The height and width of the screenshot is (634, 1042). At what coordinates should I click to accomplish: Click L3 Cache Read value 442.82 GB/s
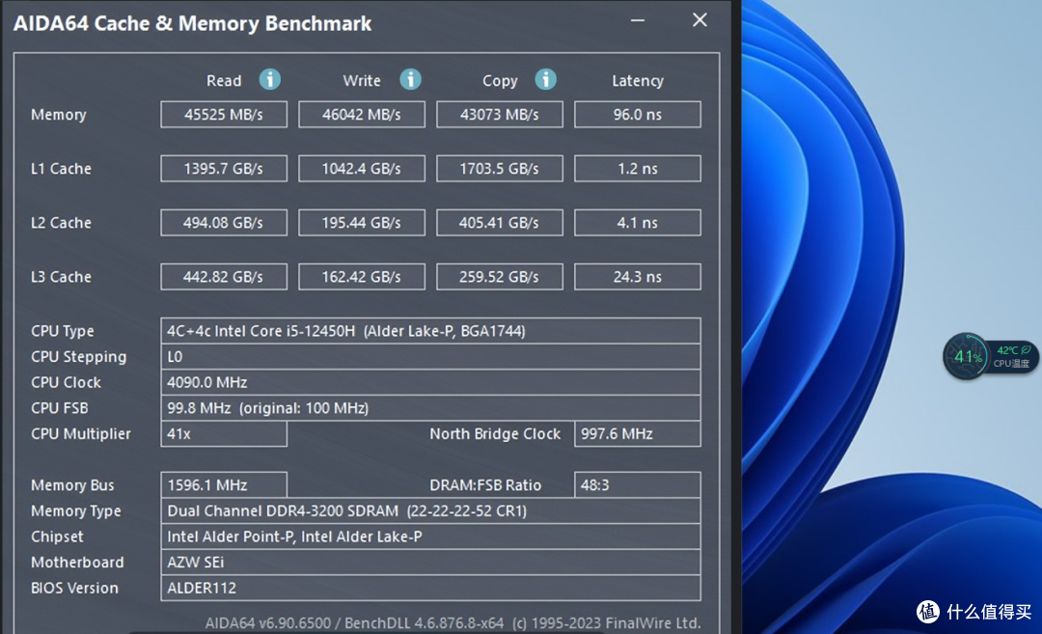224,277
